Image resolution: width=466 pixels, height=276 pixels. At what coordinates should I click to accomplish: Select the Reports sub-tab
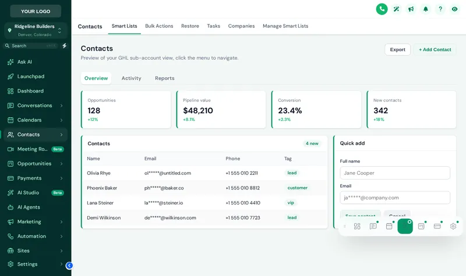(x=165, y=78)
